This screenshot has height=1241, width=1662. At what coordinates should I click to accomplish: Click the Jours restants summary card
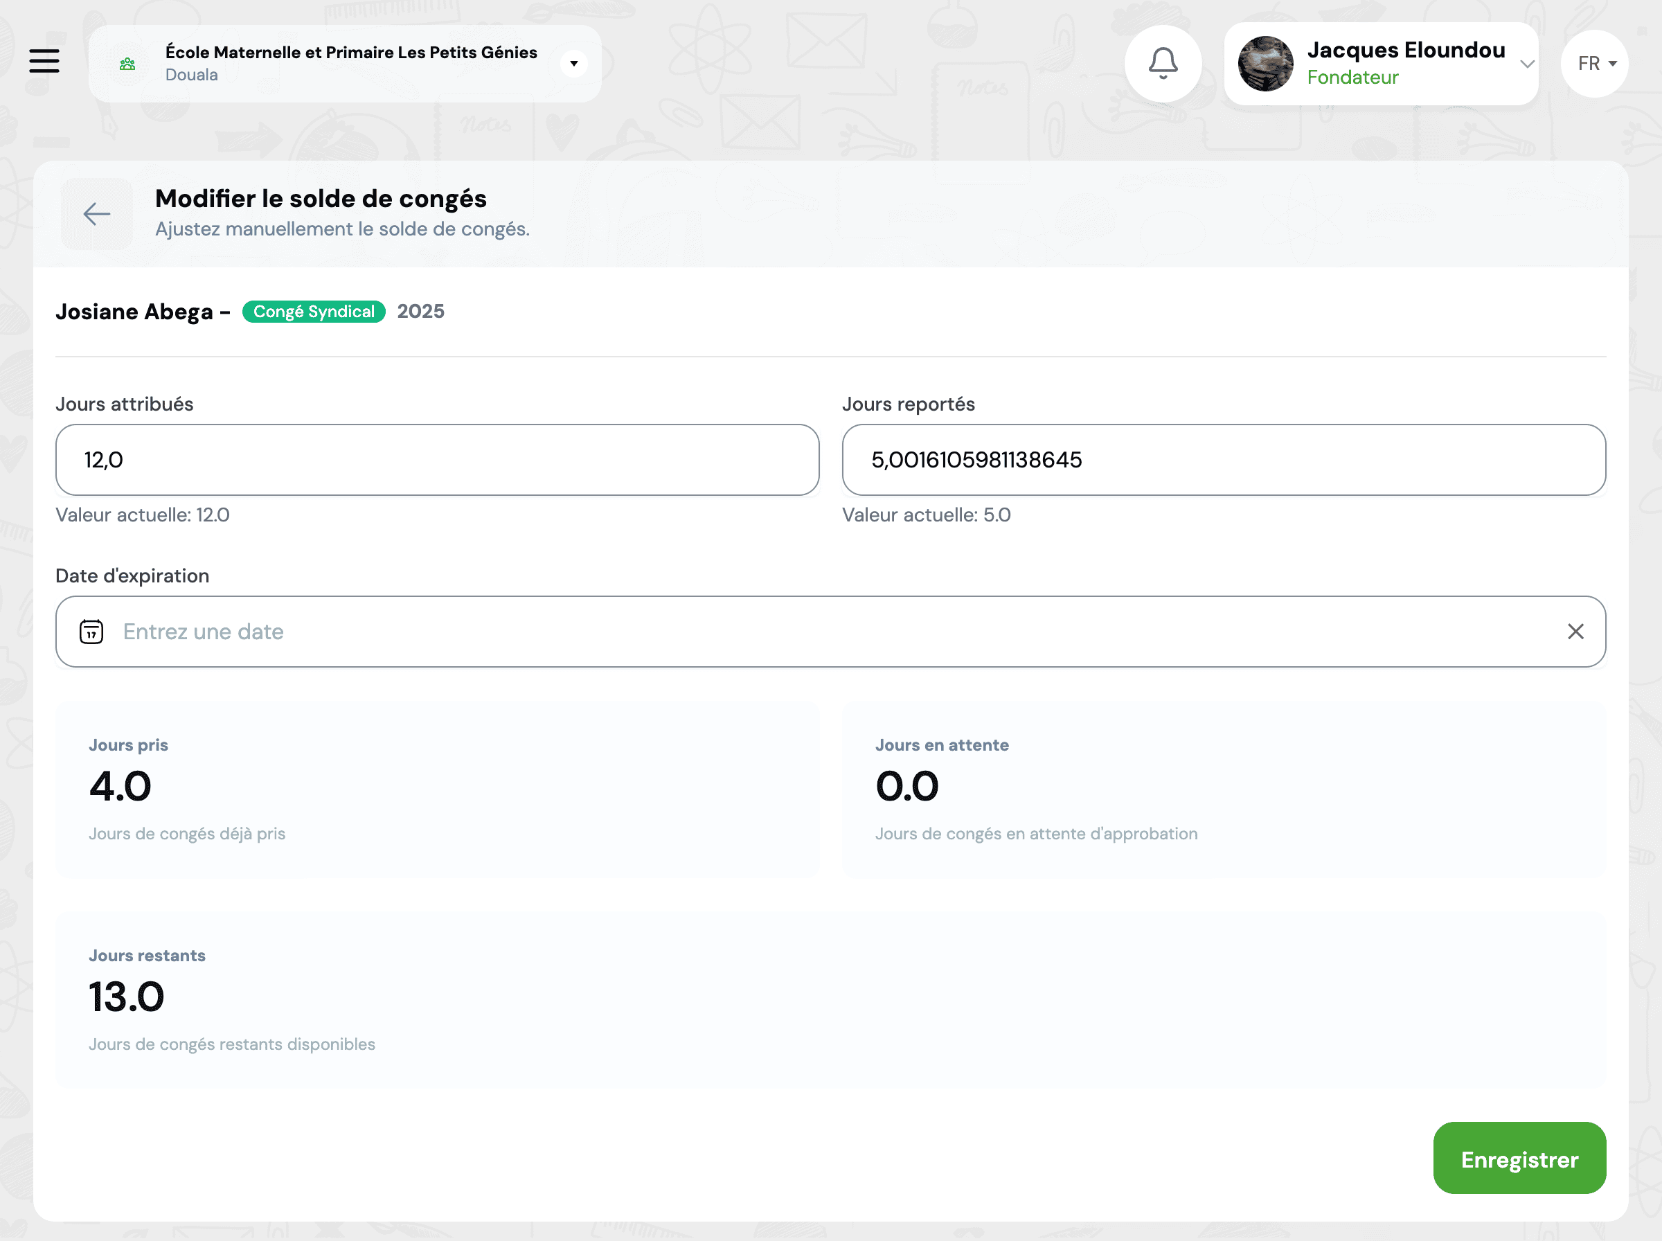point(830,999)
